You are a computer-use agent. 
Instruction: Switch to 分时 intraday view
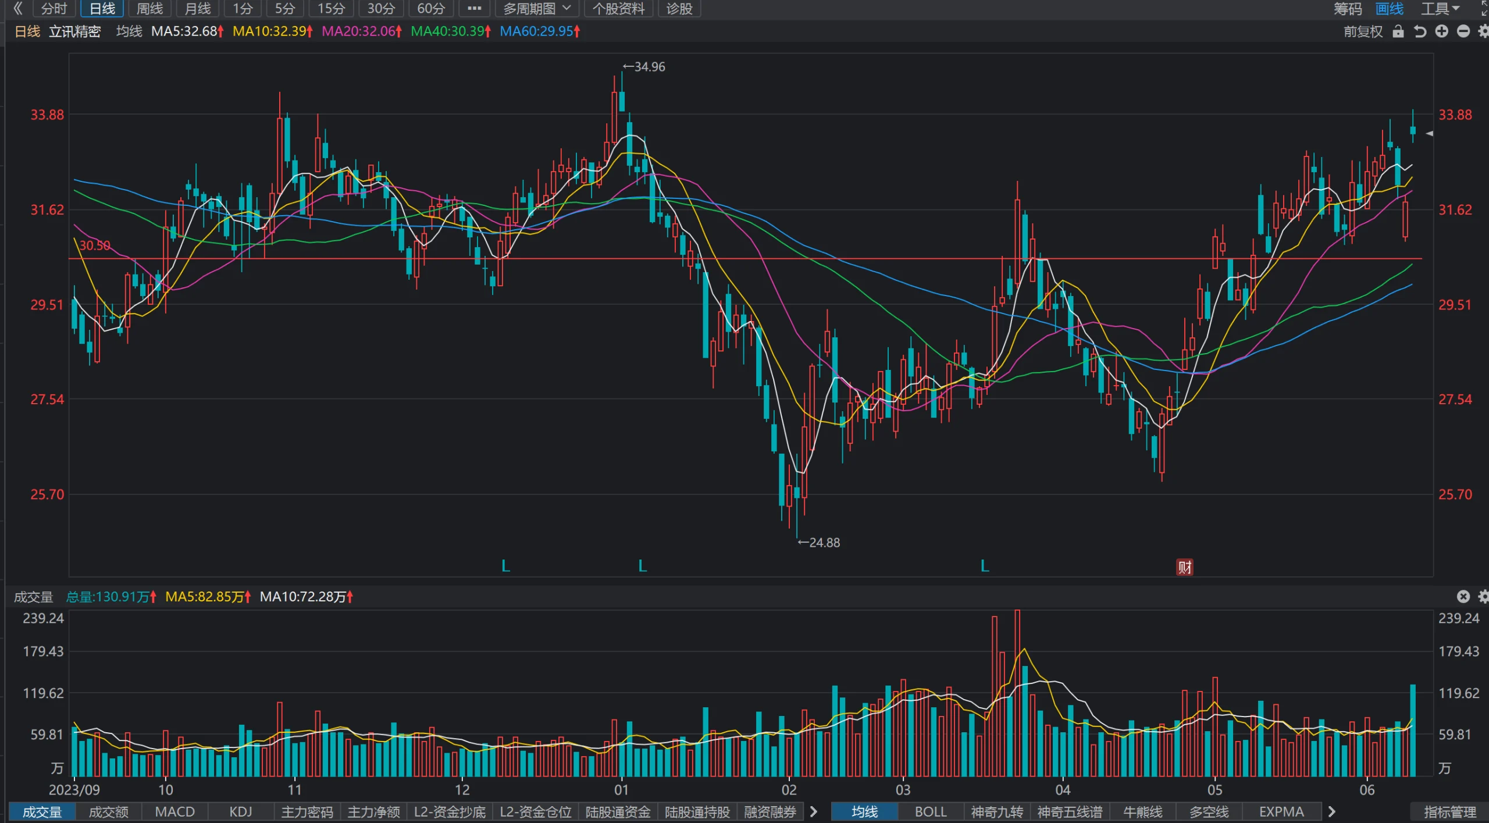tap(54, 8)
